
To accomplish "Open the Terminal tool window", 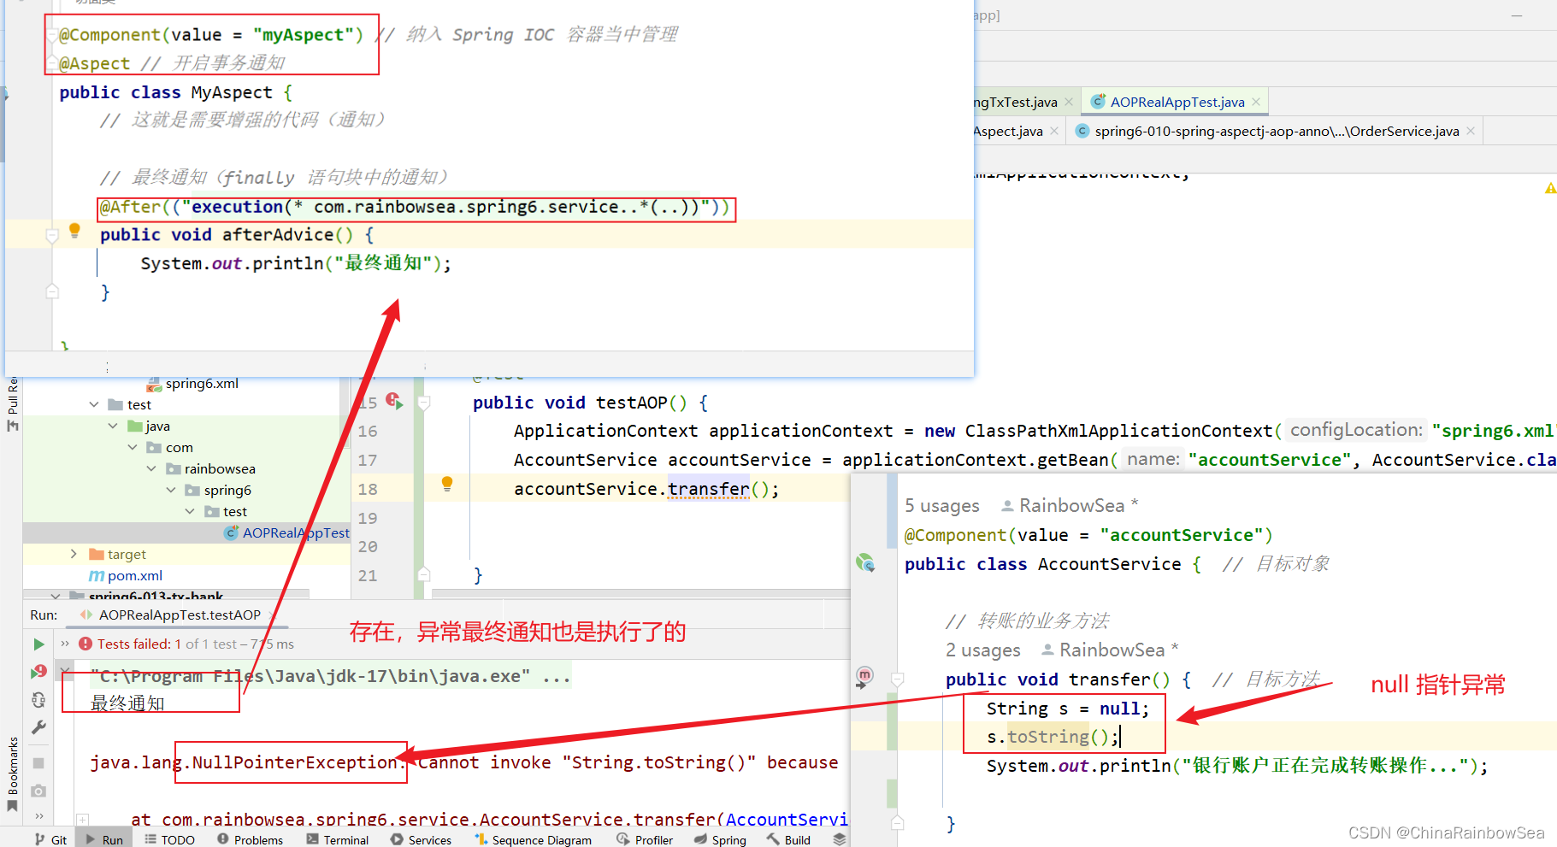I will click(338, 840).
